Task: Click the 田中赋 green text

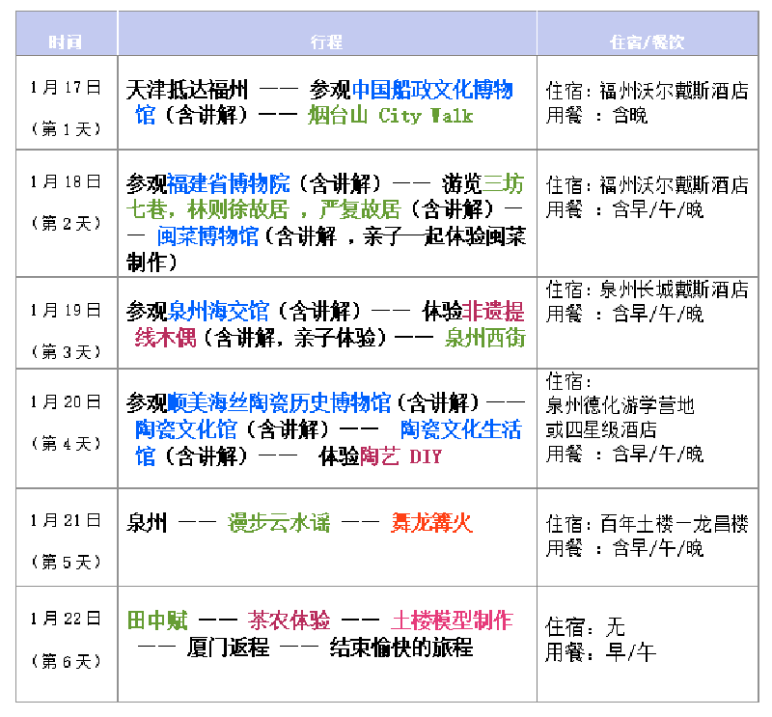Action: tap(157, 620)
